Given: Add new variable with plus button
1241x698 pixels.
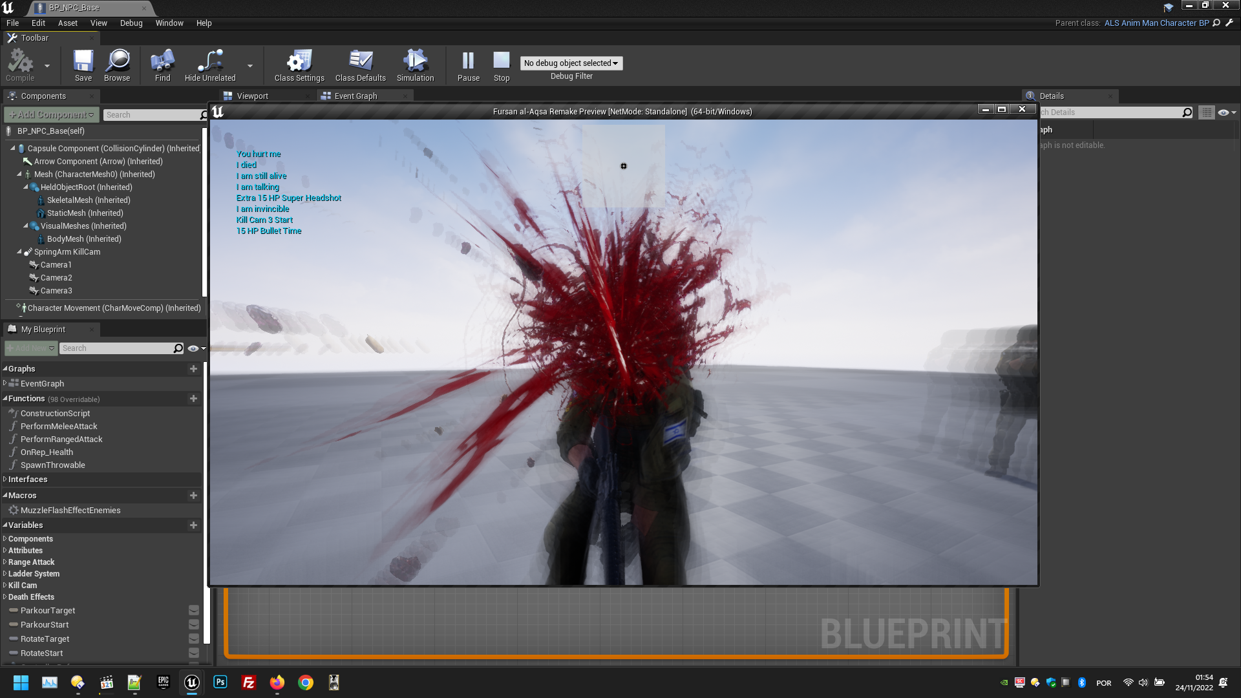Looking at the screenshot, I should [x=193, y=525].
